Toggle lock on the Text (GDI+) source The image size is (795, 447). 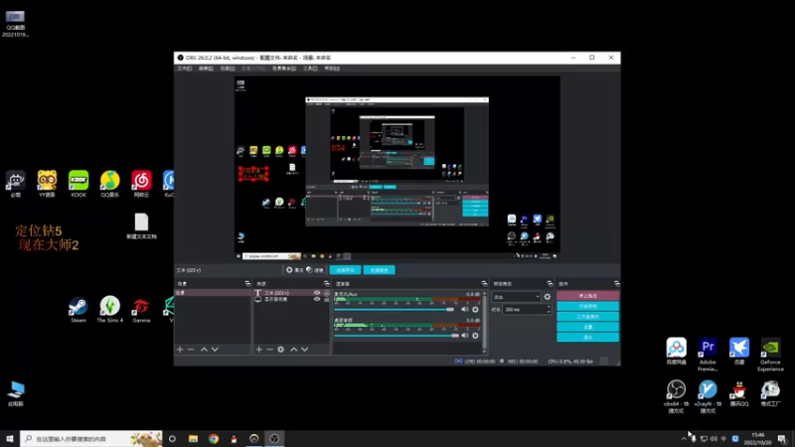coord(327,293)
